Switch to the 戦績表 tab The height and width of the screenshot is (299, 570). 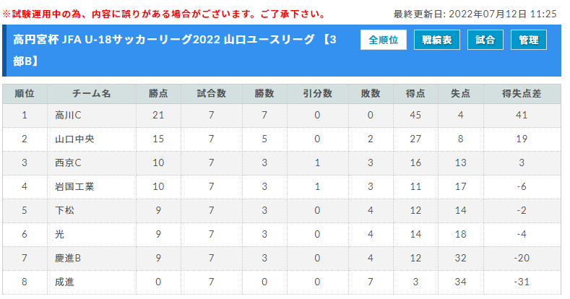[x=436, y=40]
